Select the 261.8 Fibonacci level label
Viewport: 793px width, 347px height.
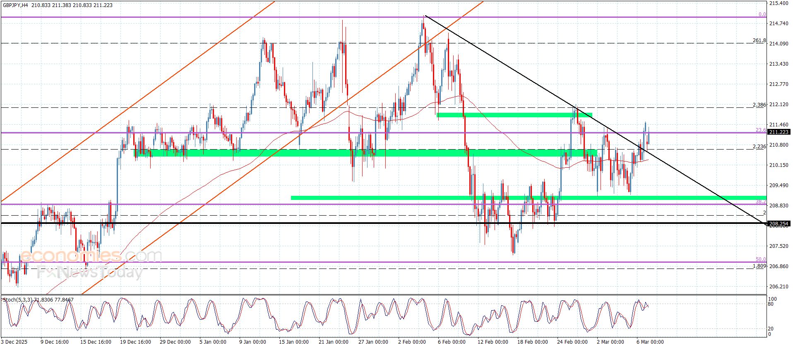click(x=759, y=40)
